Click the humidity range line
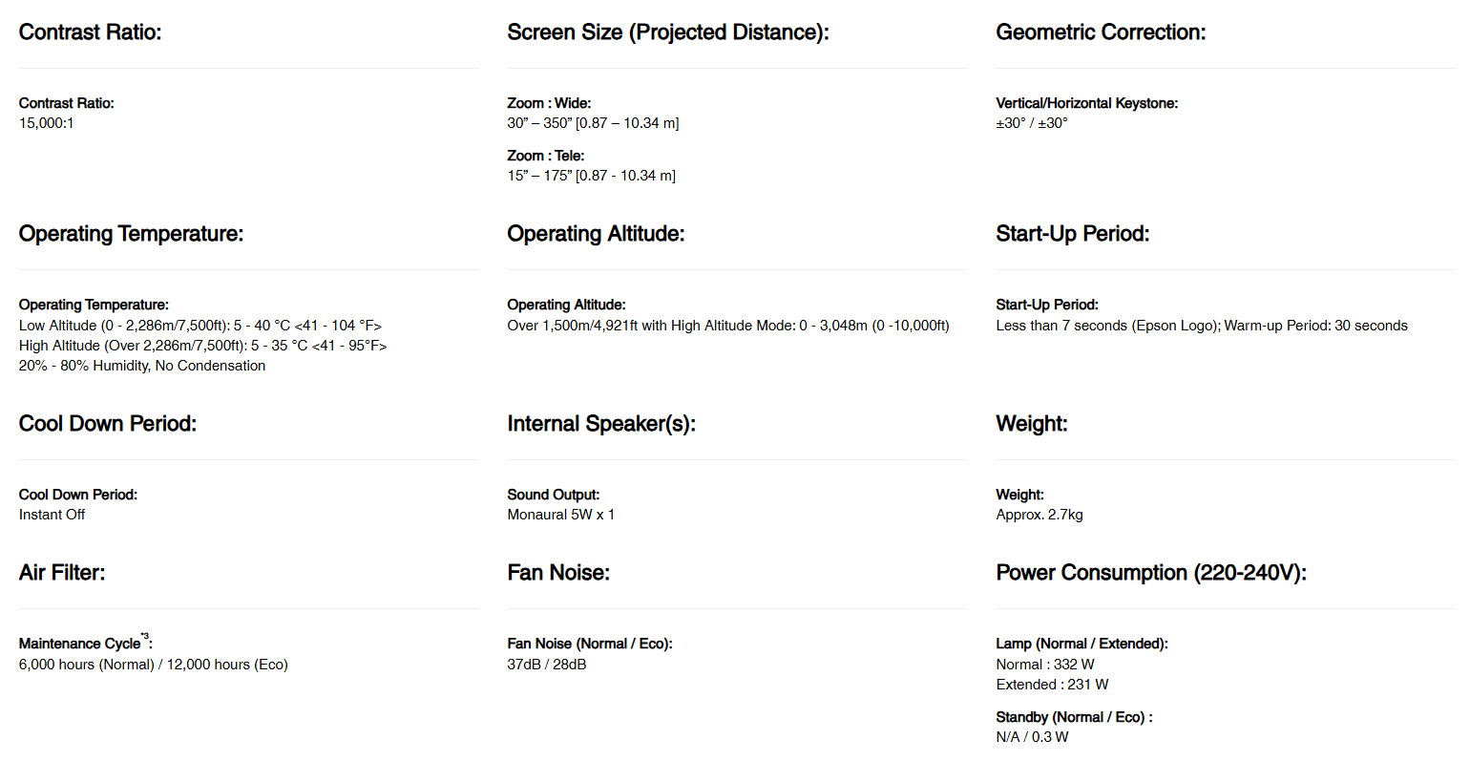Image resolution: width=1470 pixels, height=761 pixels. pyautogui.click(x=142, y=366)
